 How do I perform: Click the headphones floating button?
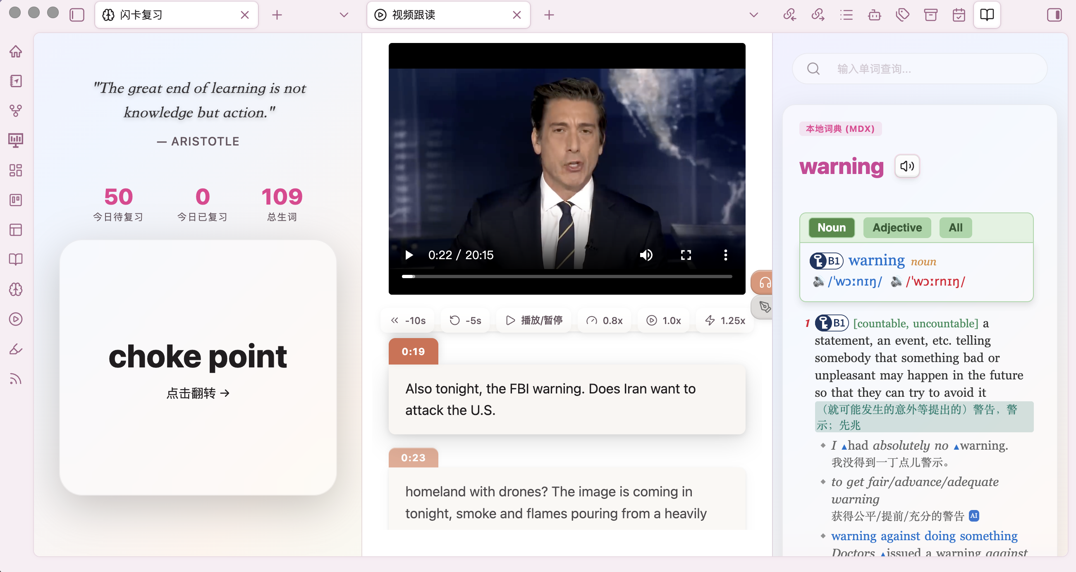click(764, 283)
